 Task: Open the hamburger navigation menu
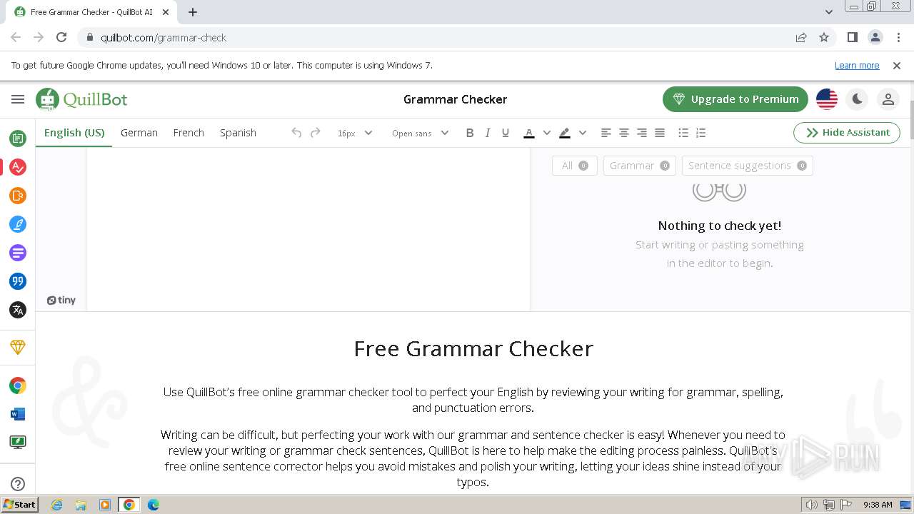coord(18,99)
